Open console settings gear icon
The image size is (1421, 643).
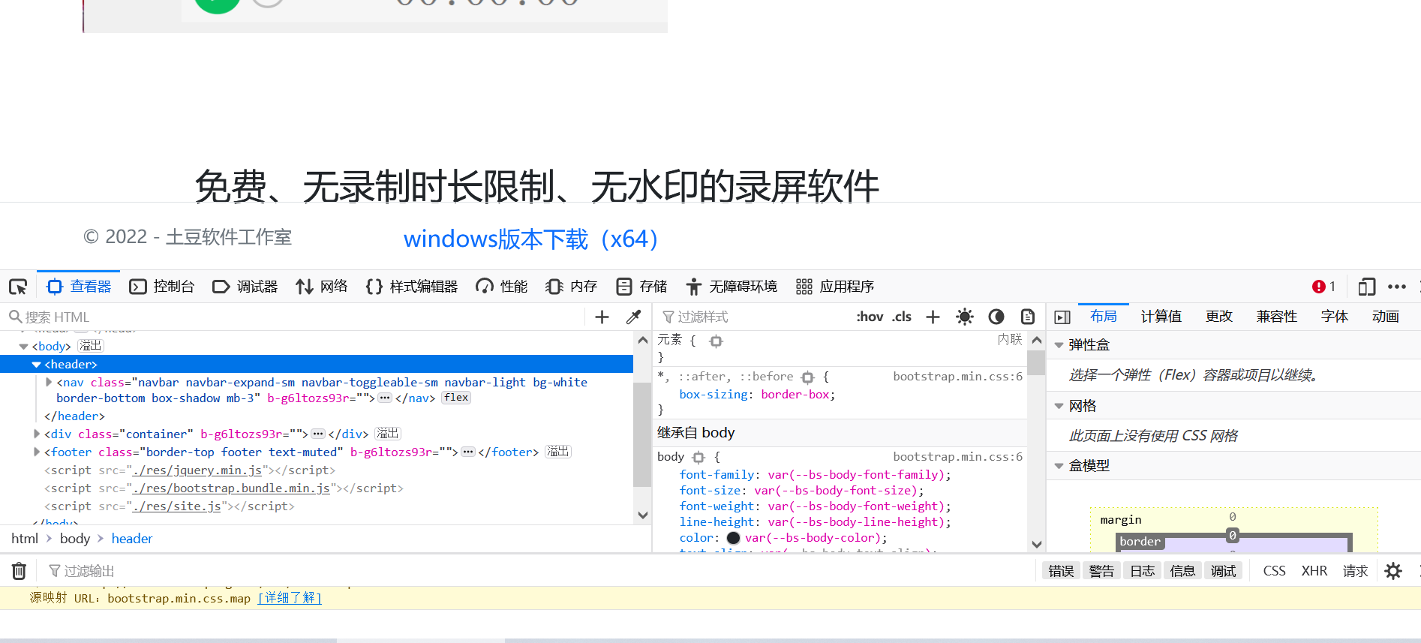pyautogui.click(x=1393, y=571)
